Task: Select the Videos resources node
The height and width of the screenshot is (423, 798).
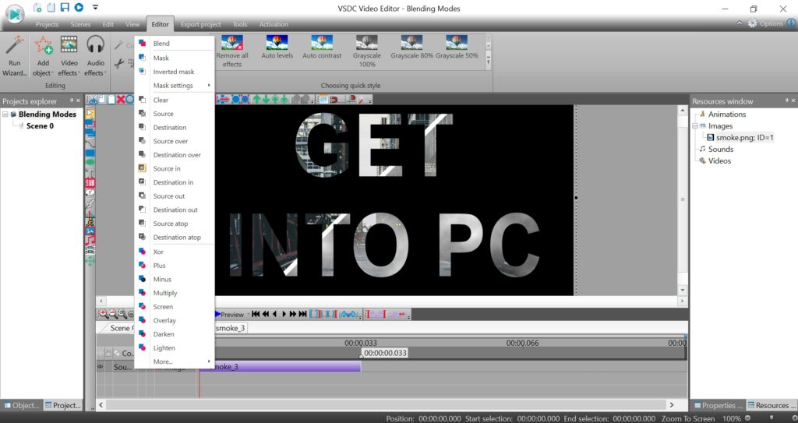Action: 719,160
